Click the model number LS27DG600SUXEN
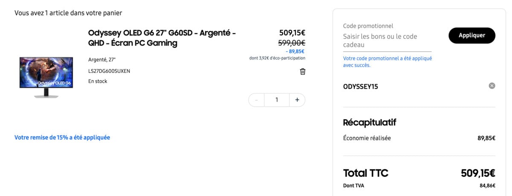This screenshot has width=512, height=196. click(x=109, y=71)
